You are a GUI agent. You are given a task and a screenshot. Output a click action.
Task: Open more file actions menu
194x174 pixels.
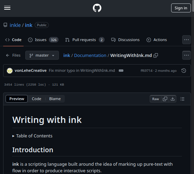tap(186, 55)
